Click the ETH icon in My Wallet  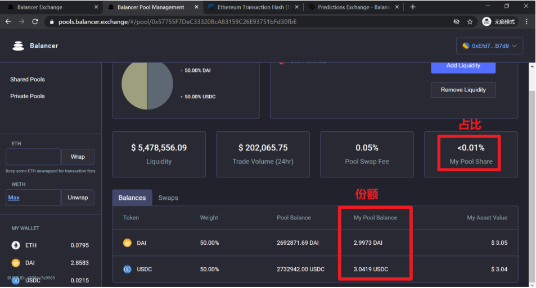click(16, 245)
